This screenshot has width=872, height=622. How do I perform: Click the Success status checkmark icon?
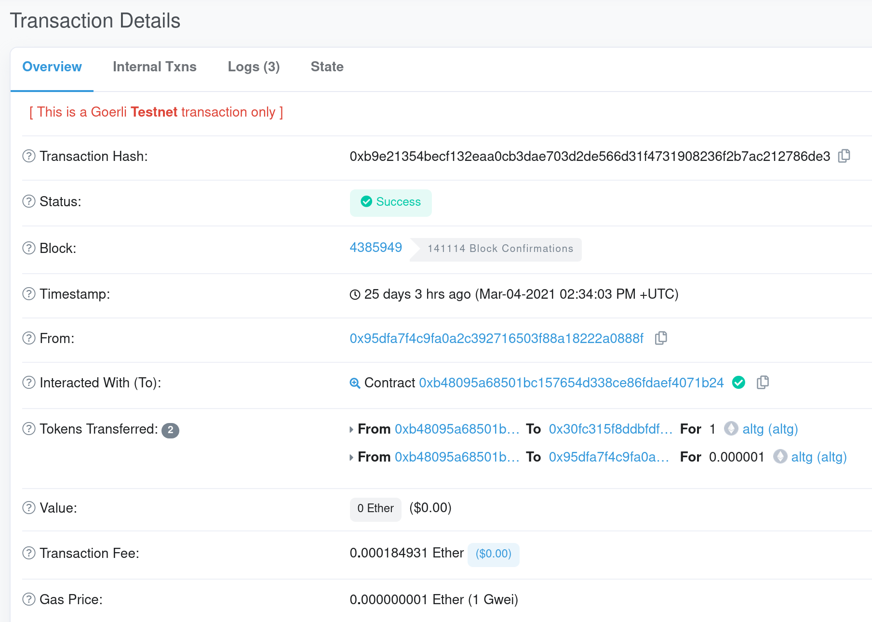366,201
